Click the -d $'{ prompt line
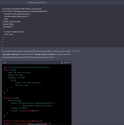 6,19
